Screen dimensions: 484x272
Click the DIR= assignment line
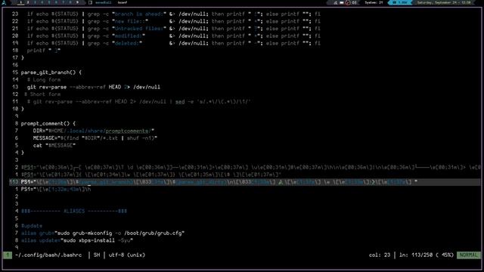tap(94, 131)
